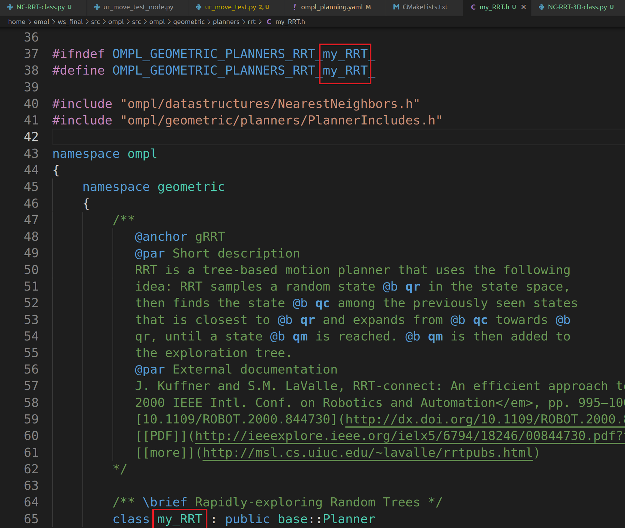
Task: Open the ur_move_test.py tab
Action: [x=230, y=7]
